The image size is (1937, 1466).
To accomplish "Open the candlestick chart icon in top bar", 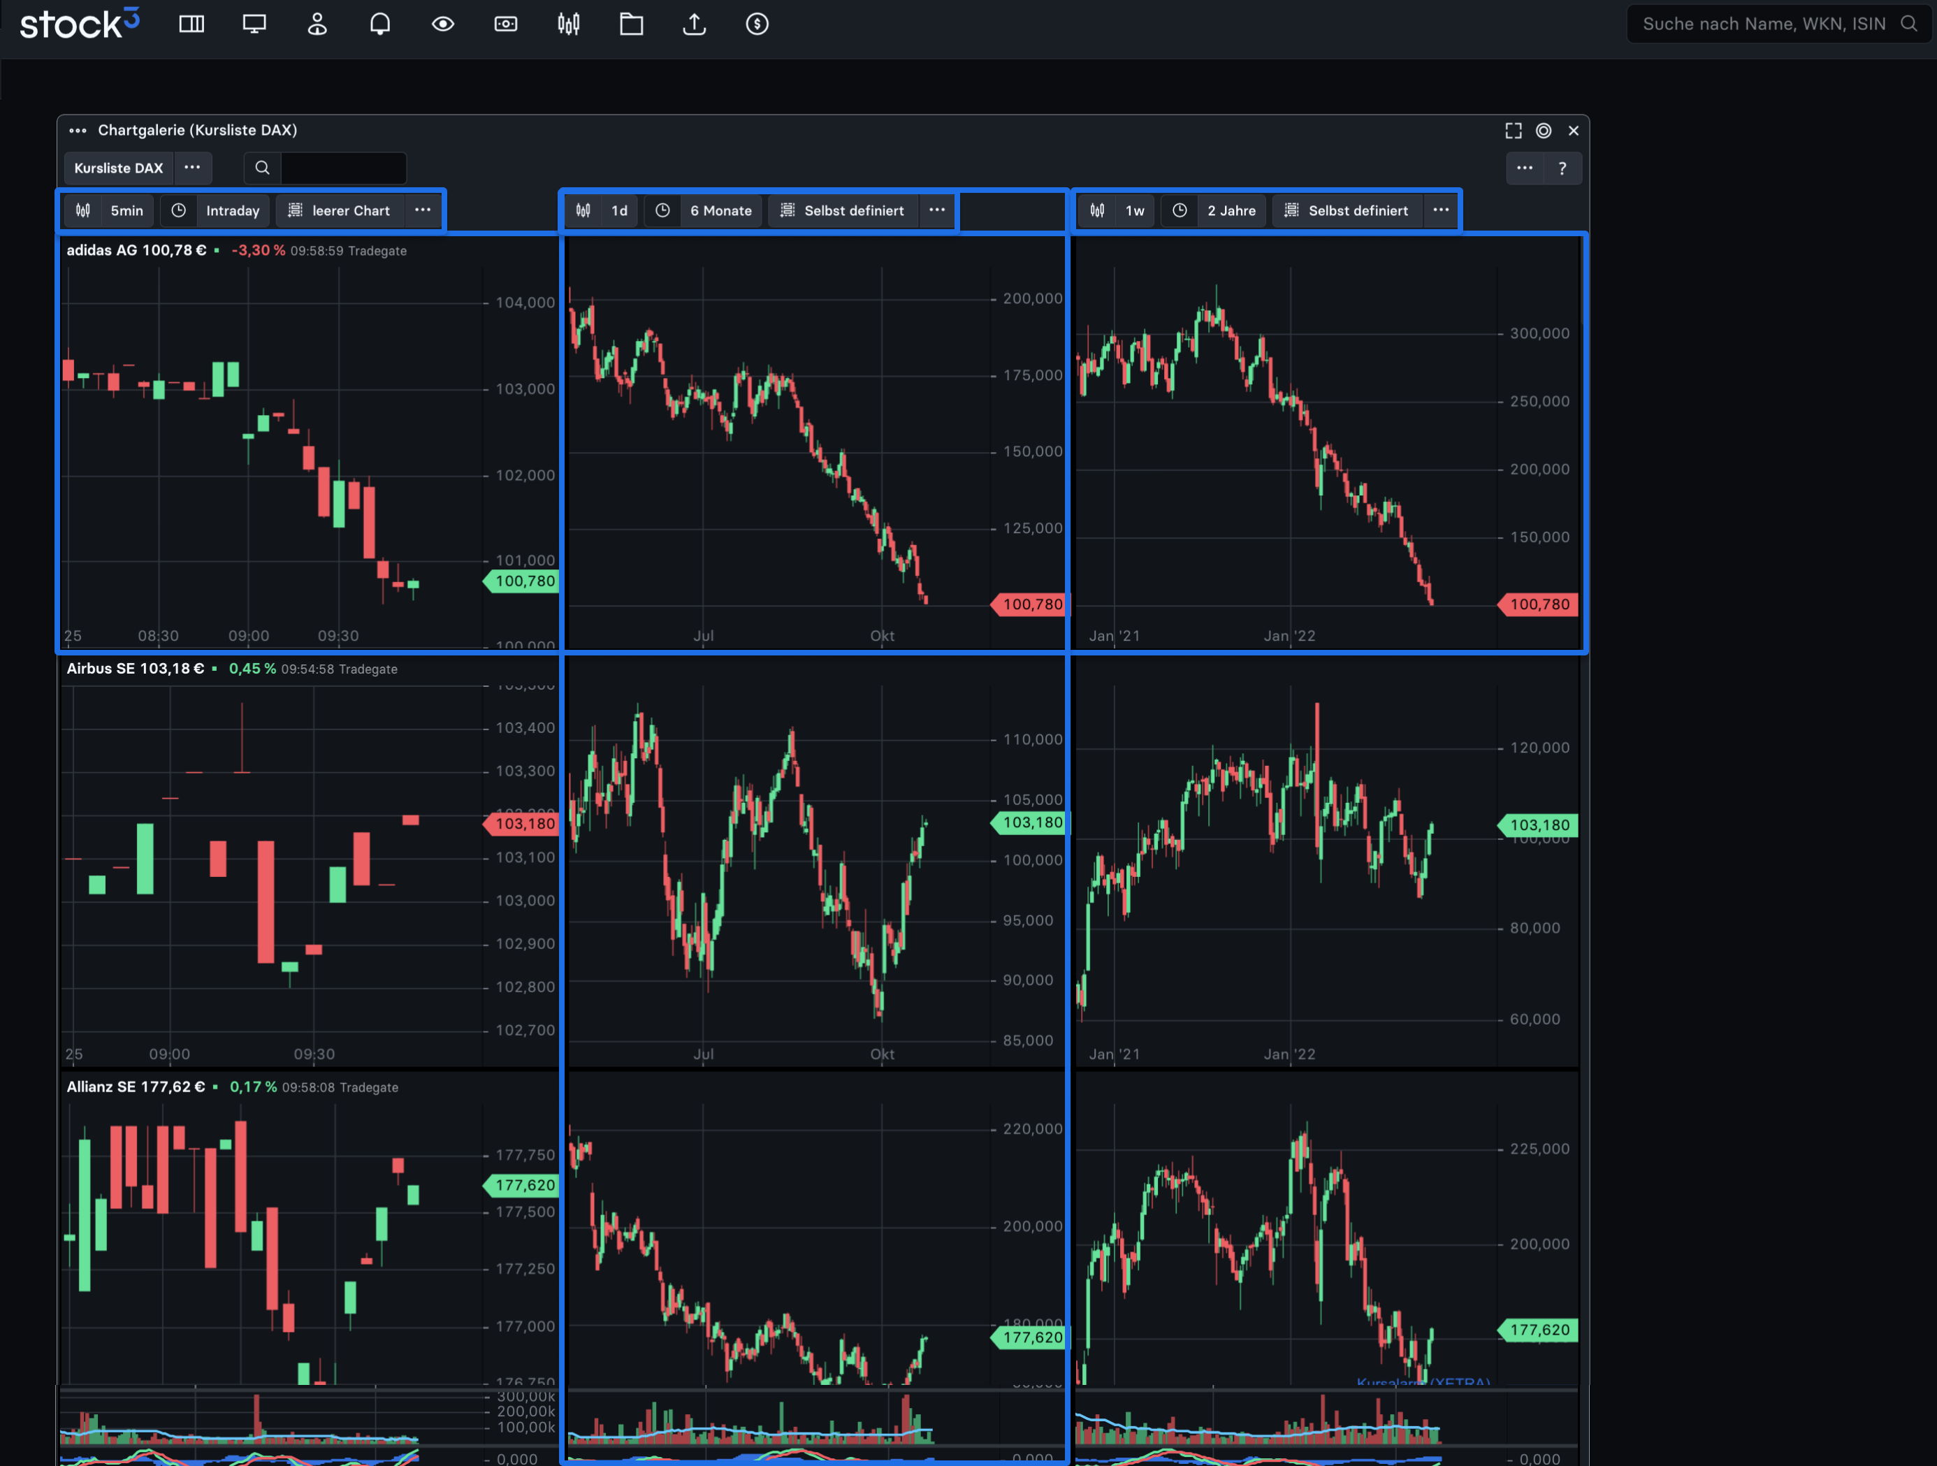I will click(570, 24).
